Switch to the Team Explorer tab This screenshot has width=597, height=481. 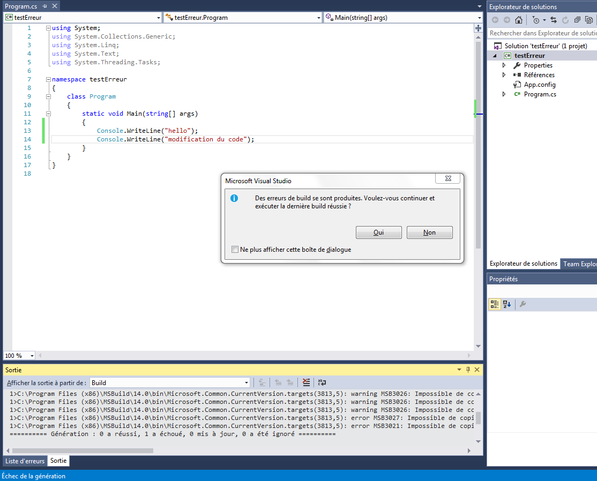point(580,264)
